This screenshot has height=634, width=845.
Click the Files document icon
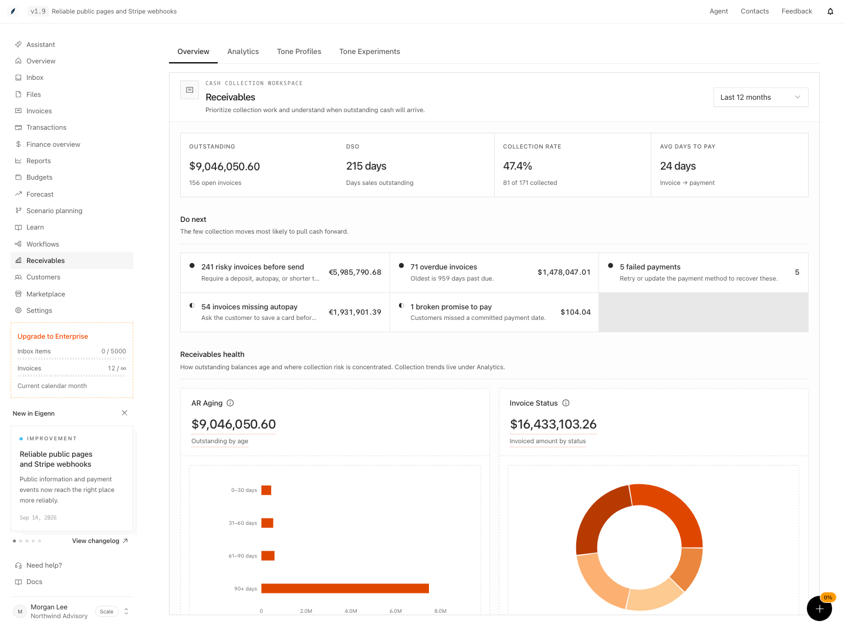coord(18,95)
